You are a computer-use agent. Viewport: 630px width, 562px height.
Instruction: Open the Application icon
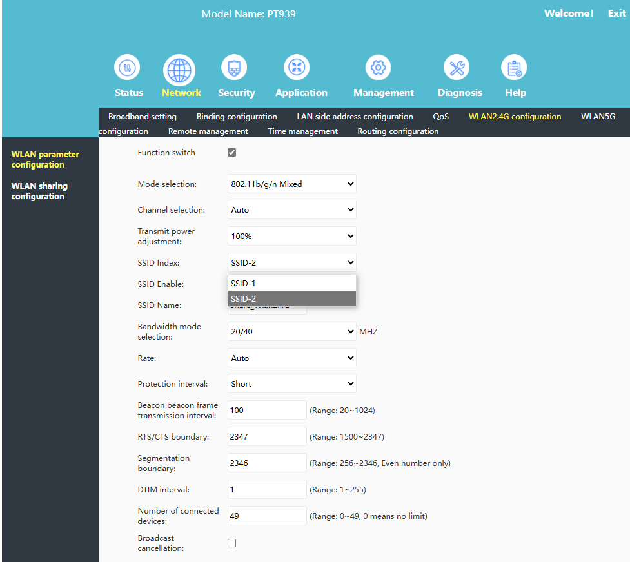[x=297, y=68]
